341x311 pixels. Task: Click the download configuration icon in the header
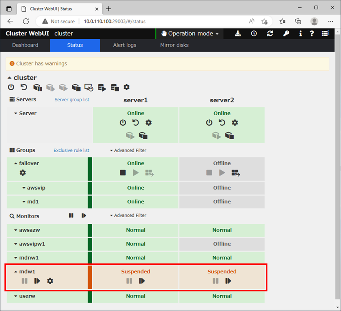coord(237,34)
